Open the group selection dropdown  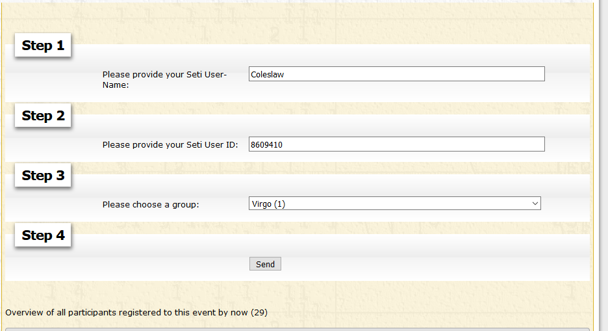click(394, 204)
